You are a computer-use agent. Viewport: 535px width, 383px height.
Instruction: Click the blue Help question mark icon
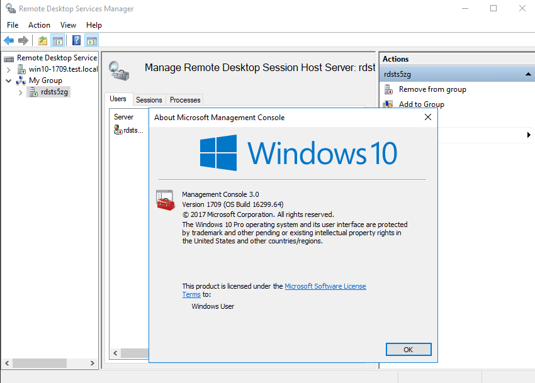(x=77, y=41)
